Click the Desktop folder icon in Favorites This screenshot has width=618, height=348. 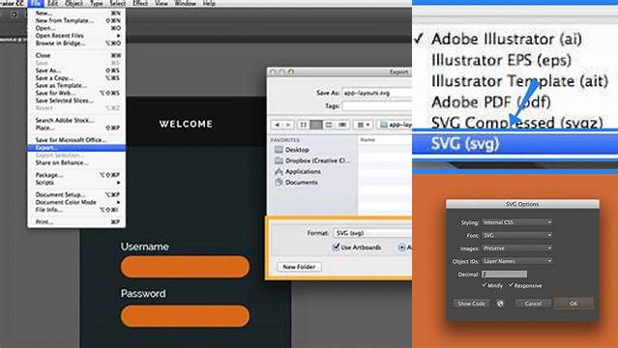pyautogui.click(x=279, y=150)
